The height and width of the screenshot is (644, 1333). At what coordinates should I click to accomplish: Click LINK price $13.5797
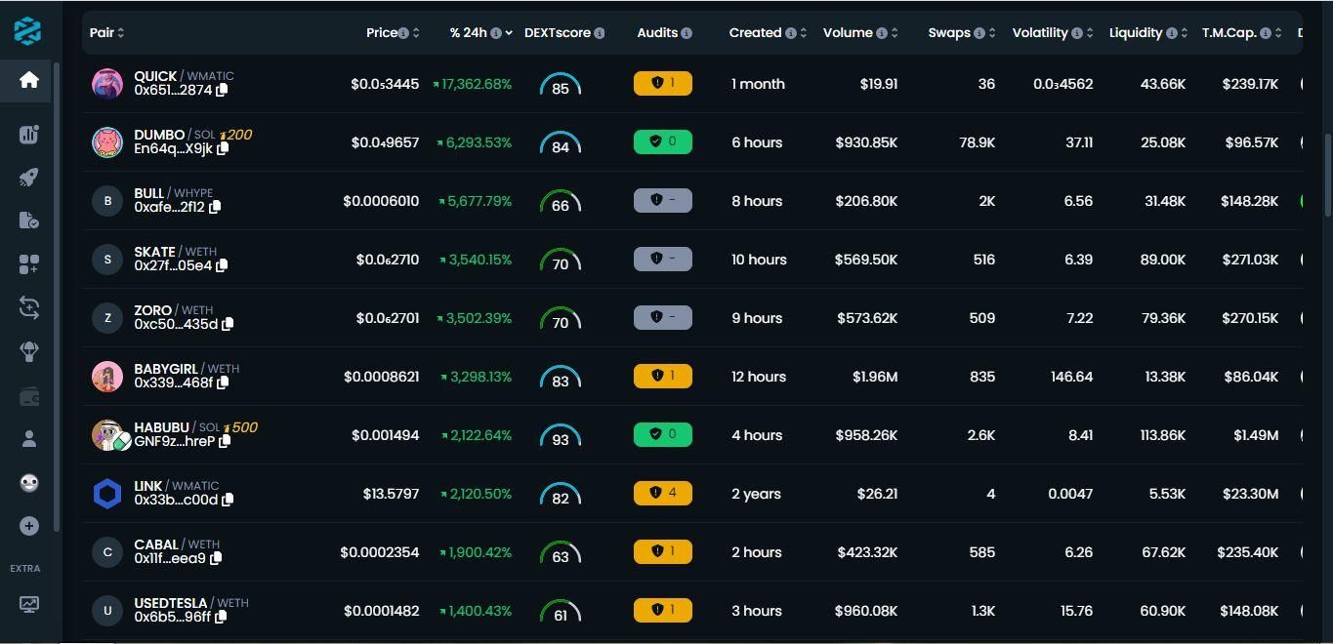[x=391, y=494]
